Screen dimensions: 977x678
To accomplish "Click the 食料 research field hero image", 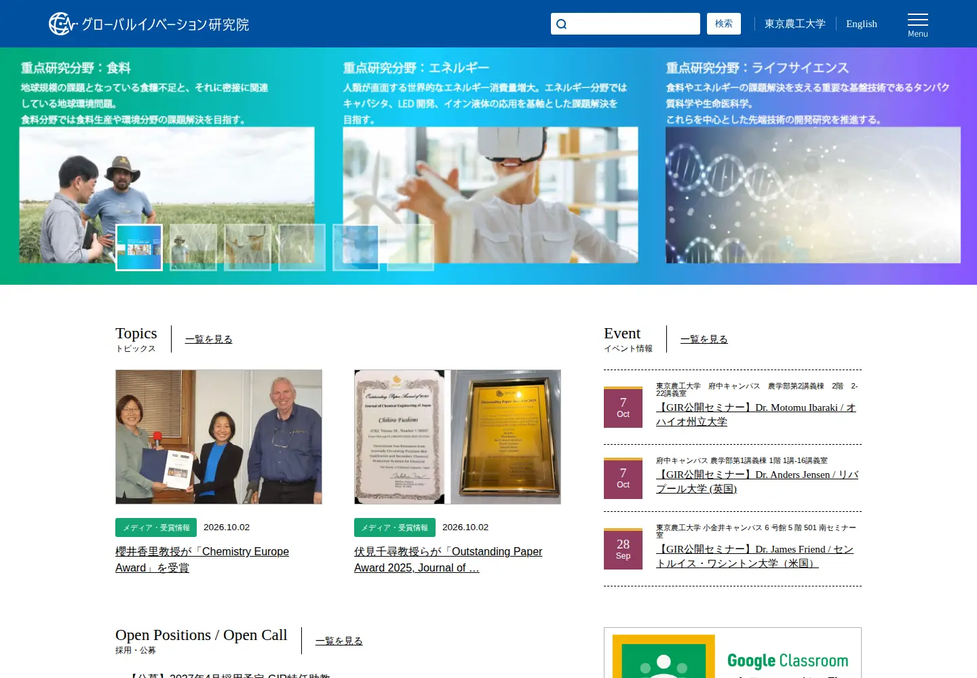I will (x=167, y=195).
